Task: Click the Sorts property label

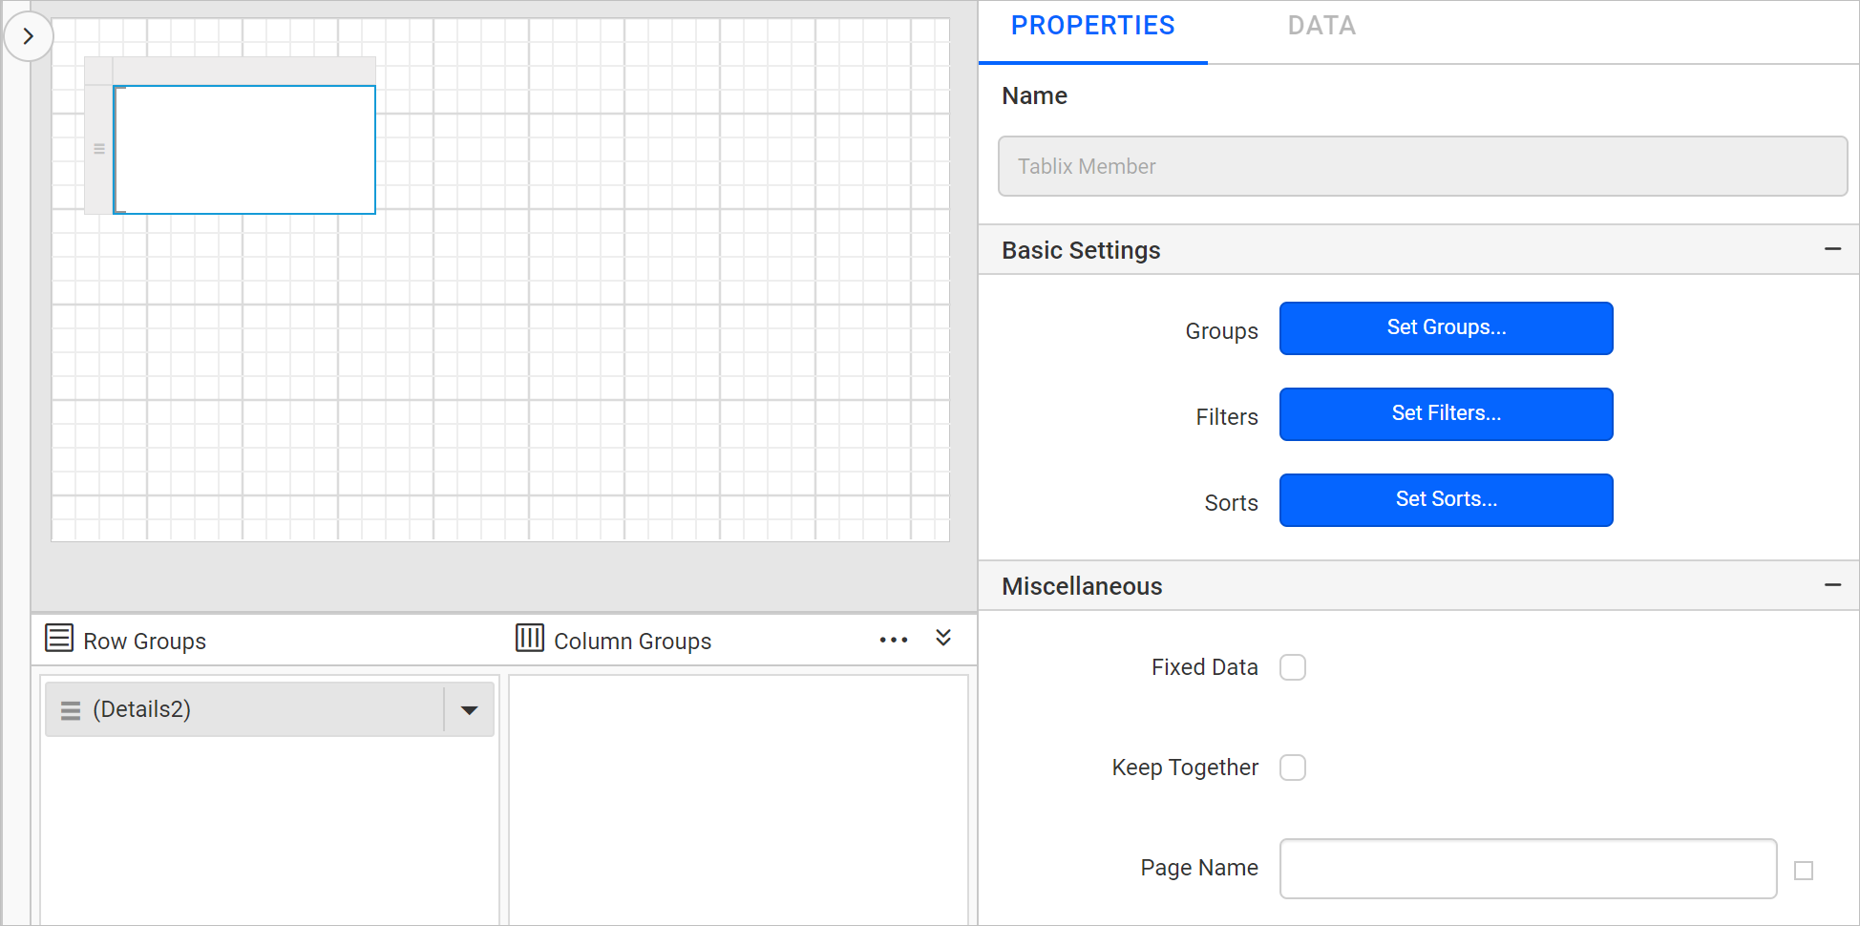Action: click(1232, 503)
